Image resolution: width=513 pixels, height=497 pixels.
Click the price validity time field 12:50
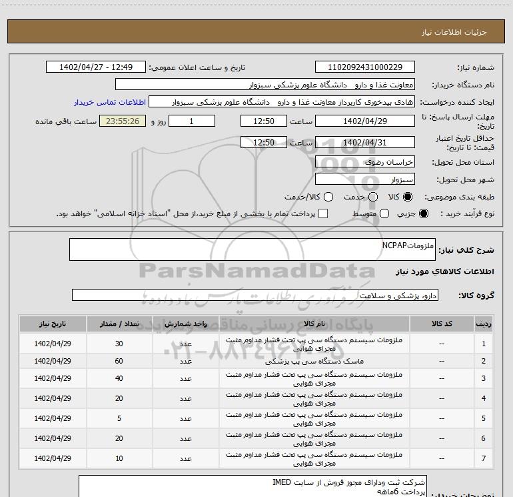(x=264, y=142)
